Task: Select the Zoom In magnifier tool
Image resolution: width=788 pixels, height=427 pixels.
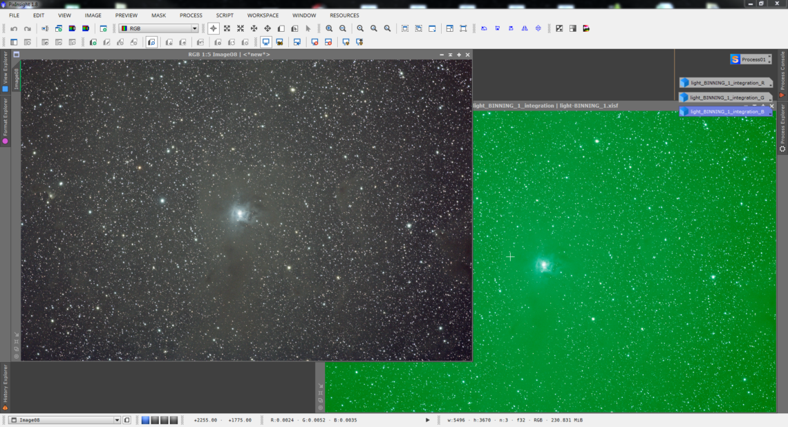Action: (x=330, y=28)
